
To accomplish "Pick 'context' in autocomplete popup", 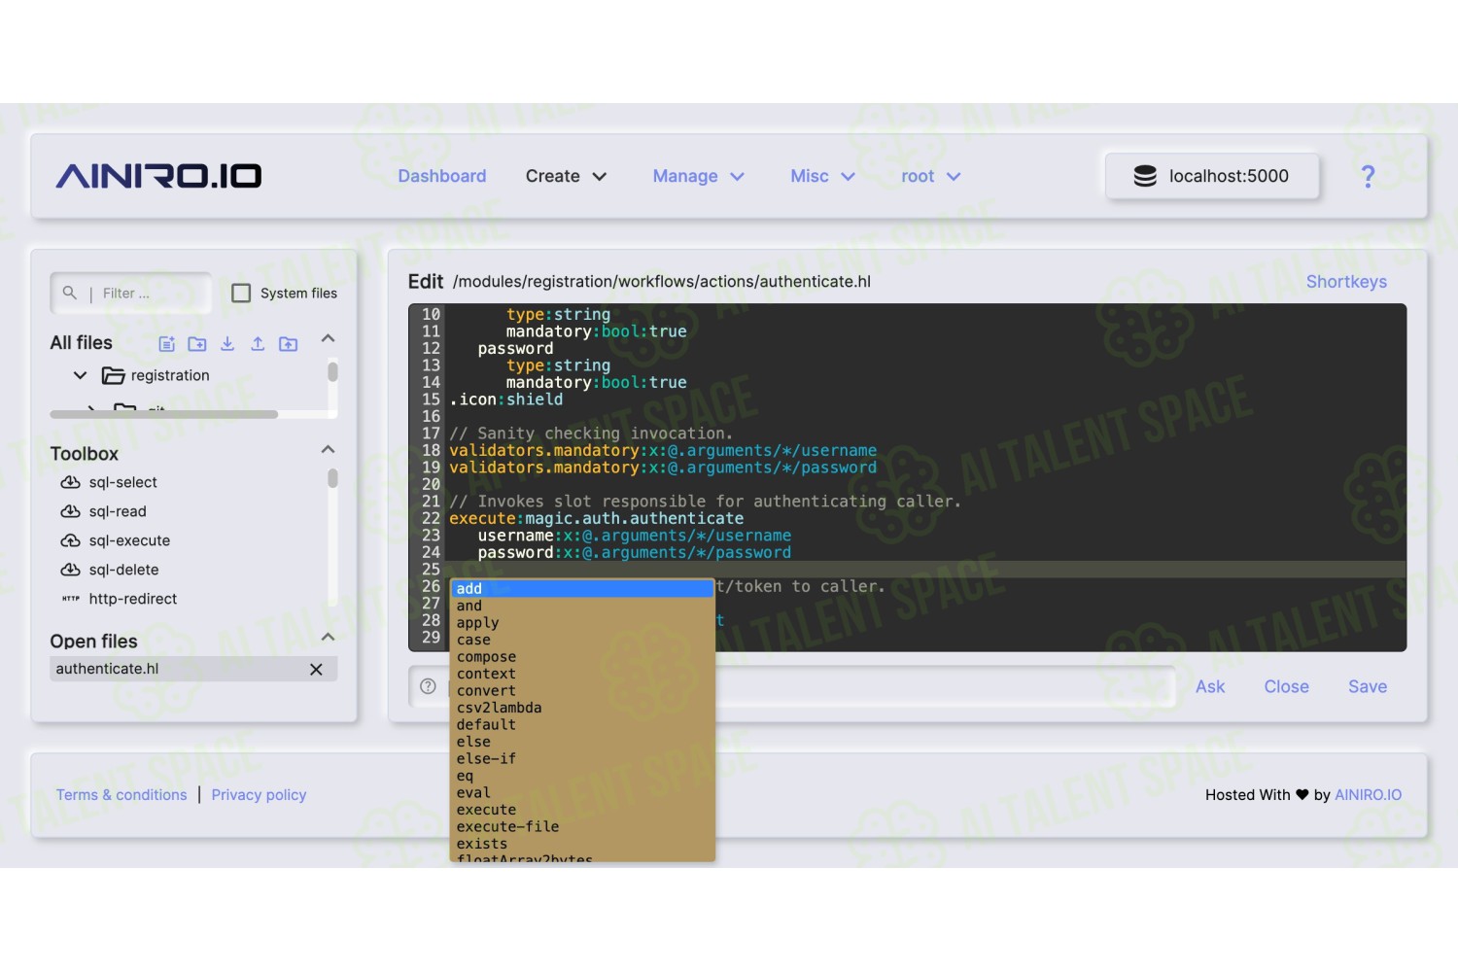I will point(583,674).
